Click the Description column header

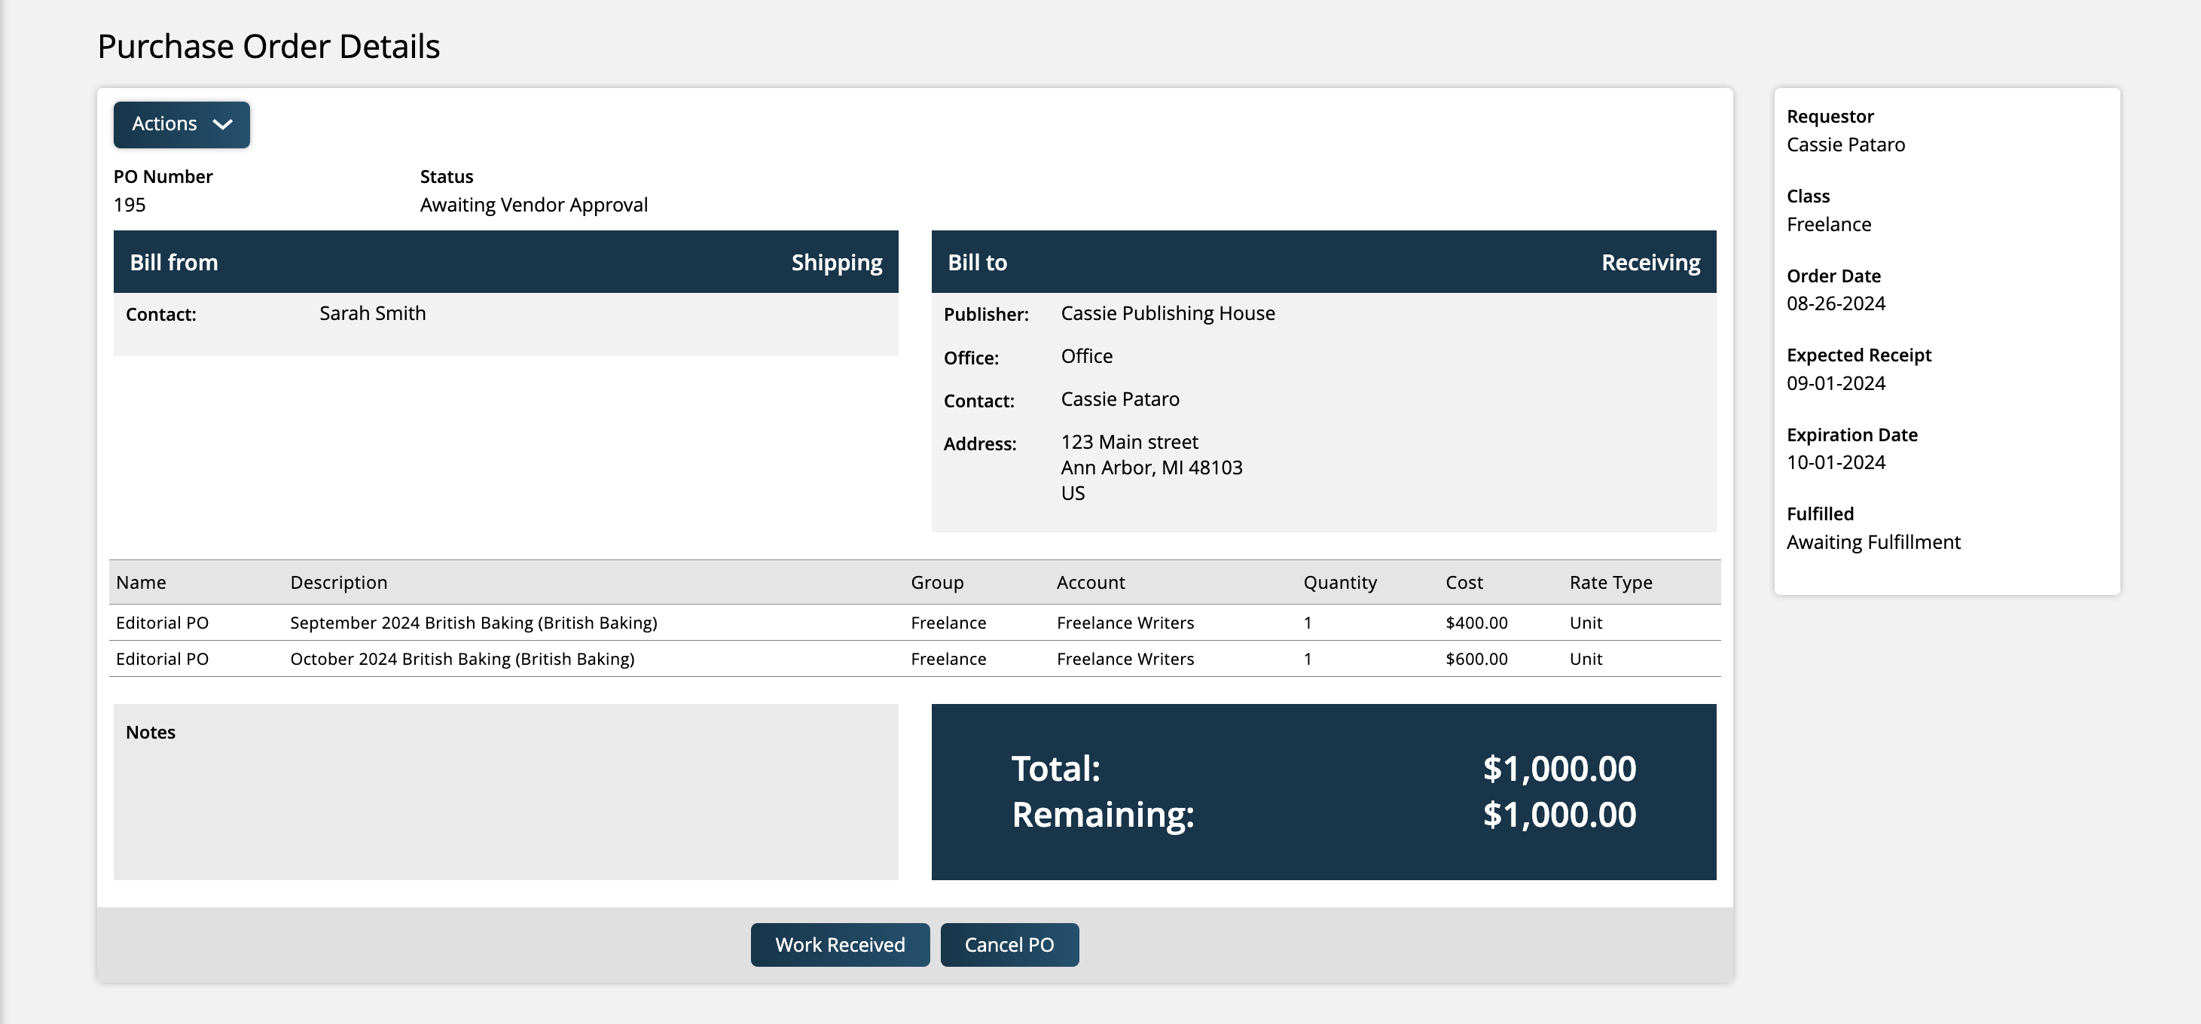[338, 583]
